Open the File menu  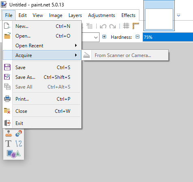click(x=9, y=15)
